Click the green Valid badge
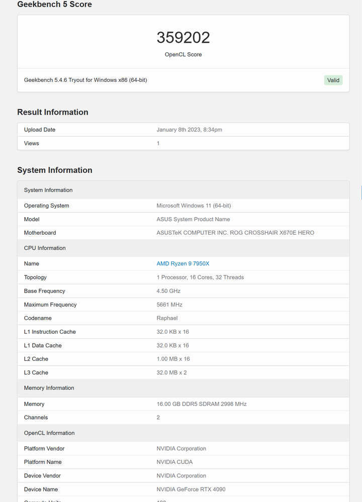Image resolution: width=362 pixels, height=502 pixels. click(x=333, y=80)
